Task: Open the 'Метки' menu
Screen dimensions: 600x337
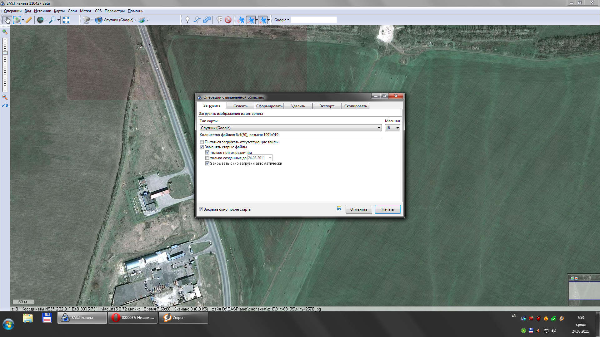Action: (85, 11)
